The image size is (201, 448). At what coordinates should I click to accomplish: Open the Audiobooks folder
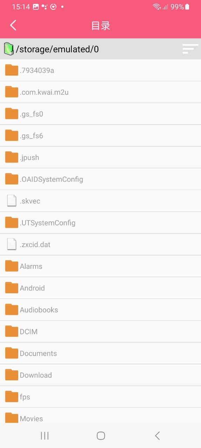[100, 309]
